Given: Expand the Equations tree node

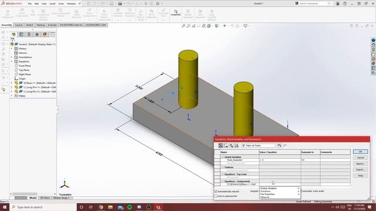Looking at the screenshot, I should 12,62.
